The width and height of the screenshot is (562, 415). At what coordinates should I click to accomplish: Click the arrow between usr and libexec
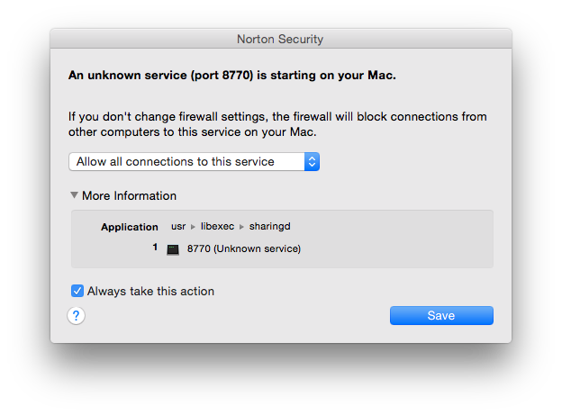(x=193, y=227)
